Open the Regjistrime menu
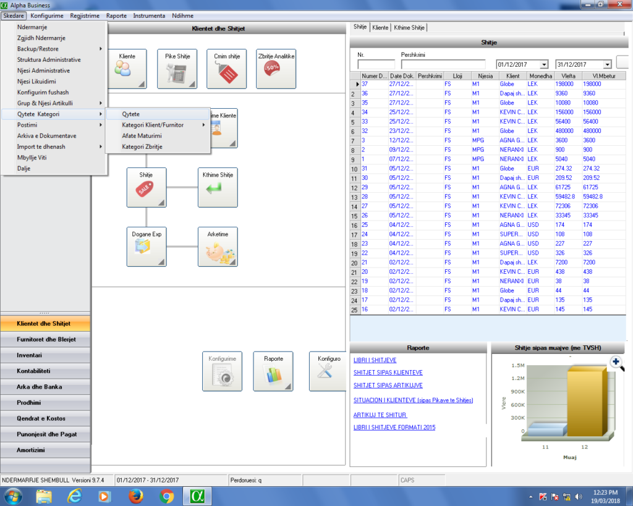633x506 pixels. click(x=85, y=15)
